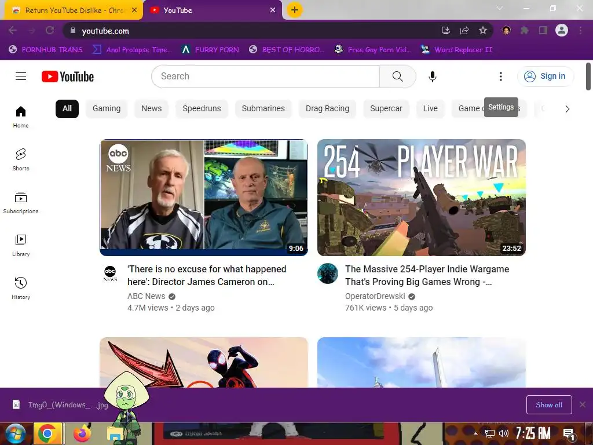Click volume icon in system tray
The image size is (593, 445).
coord(503,433)
